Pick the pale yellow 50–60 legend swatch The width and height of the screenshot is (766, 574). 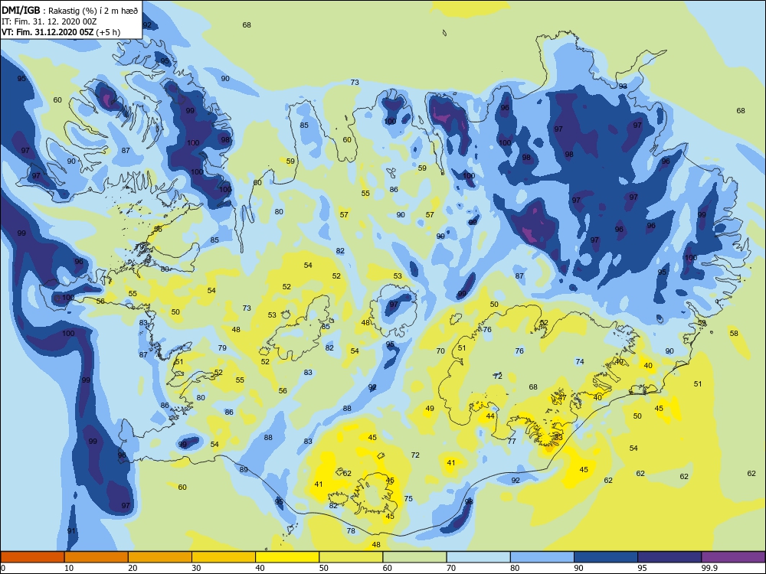(x=351, y=557)
